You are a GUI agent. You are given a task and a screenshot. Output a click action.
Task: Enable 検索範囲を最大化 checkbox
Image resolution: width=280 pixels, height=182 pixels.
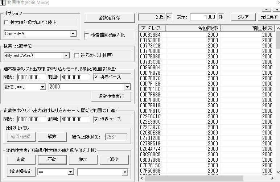point(87,35)
